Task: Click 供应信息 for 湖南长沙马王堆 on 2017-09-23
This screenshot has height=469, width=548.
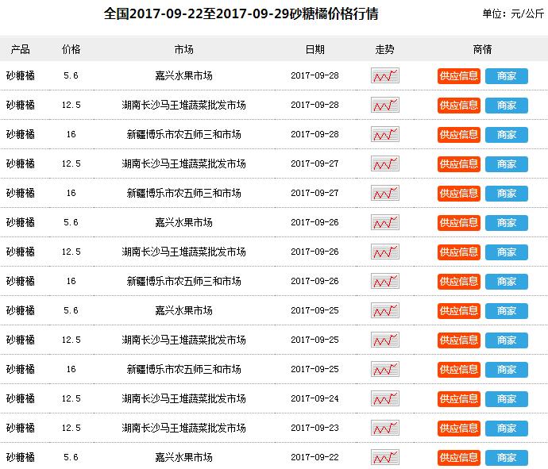Action: pyautogui.click(x=458, y=429)
